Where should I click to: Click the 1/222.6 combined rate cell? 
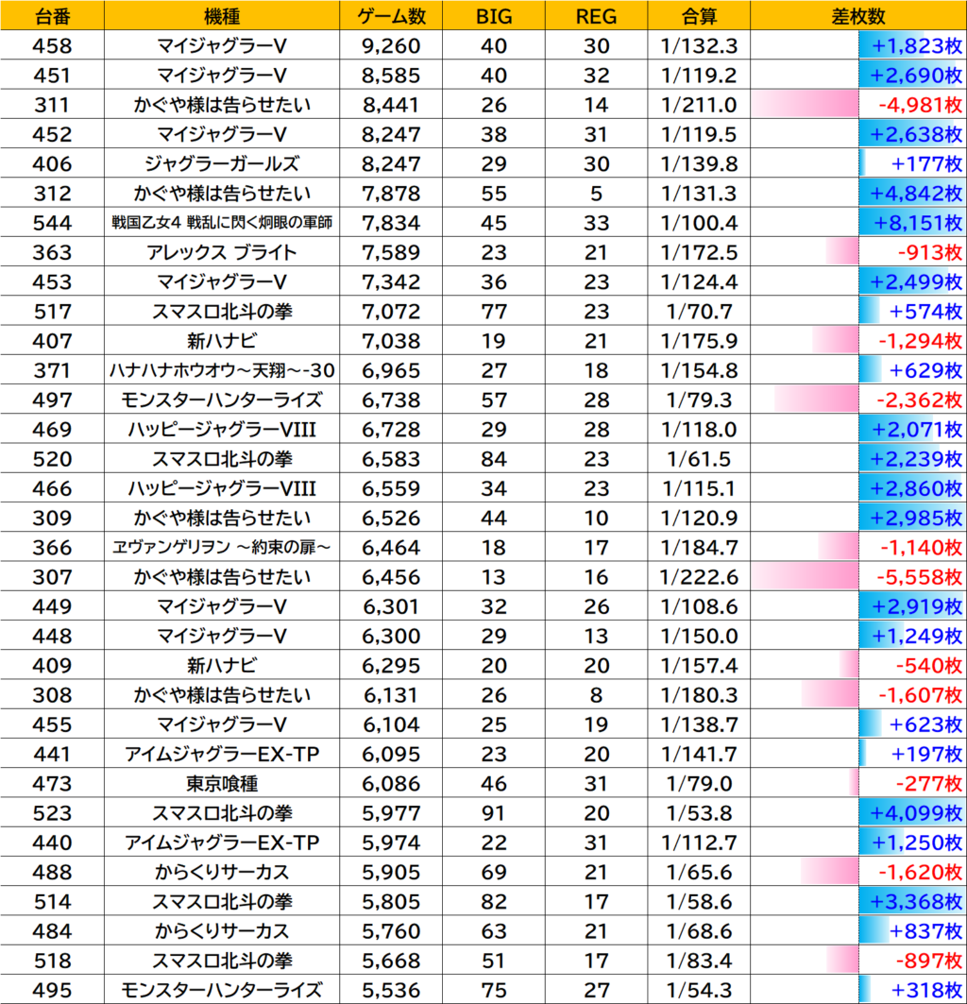point(699,575)
